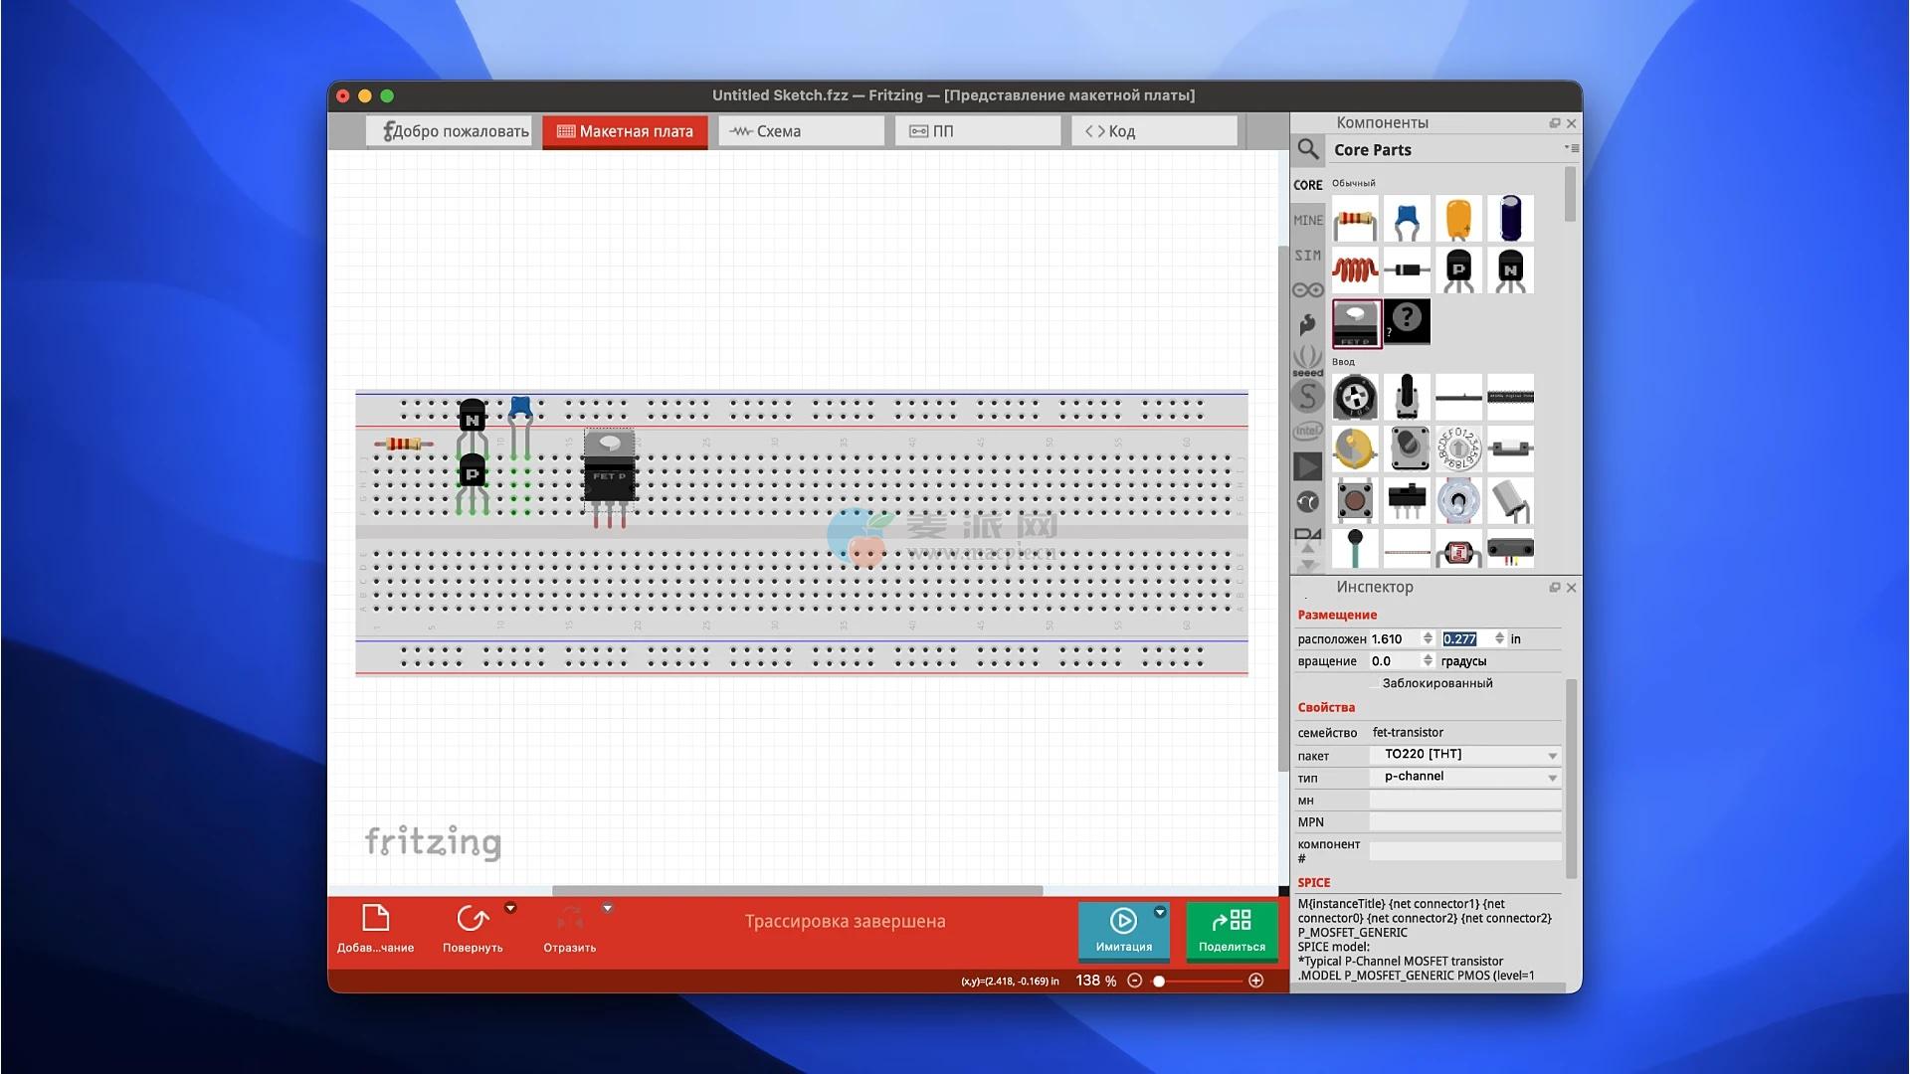1910x1074 pixels.
Task: Open the Core Parts bin options menu
Action: pos(1571,149)
